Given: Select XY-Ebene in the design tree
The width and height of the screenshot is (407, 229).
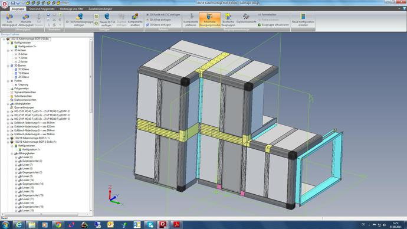Looking at the screenshot, I should coord(24,70).
